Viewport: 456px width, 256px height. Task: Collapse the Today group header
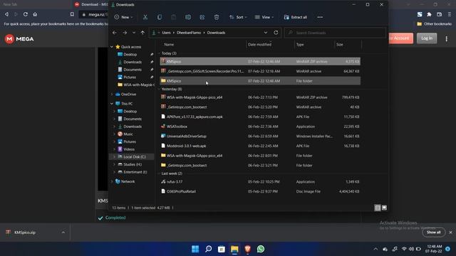[x=160, y=53]
